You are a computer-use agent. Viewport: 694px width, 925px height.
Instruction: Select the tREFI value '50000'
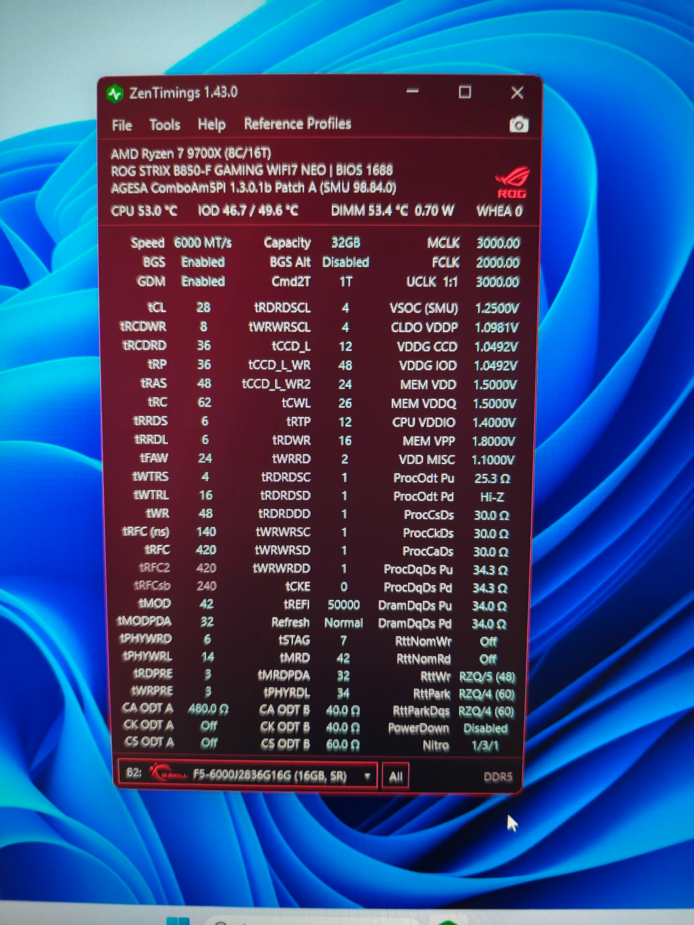coord(344,605)
